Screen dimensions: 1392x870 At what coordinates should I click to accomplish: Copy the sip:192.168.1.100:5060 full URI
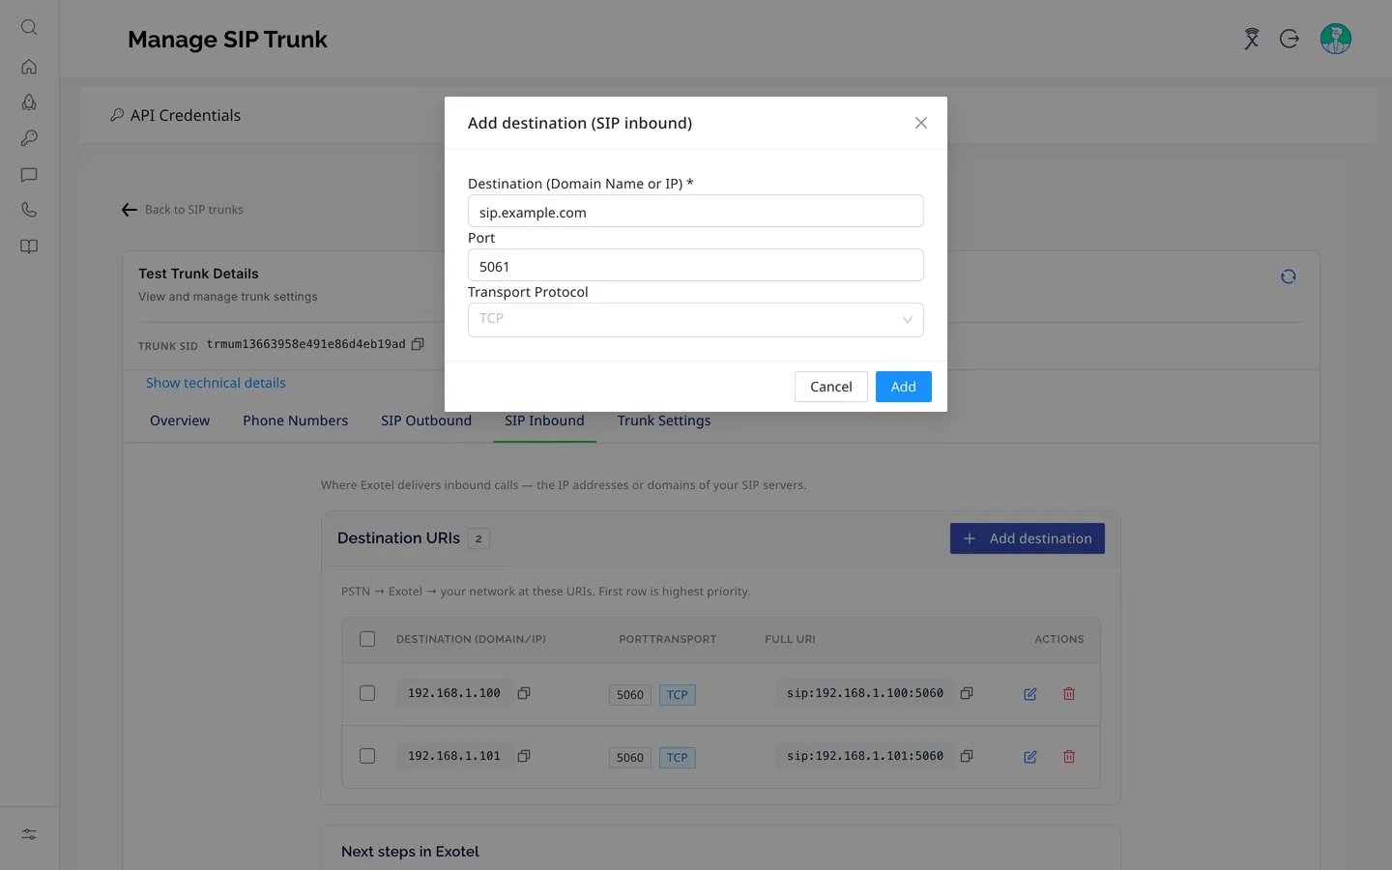point(967,693)
